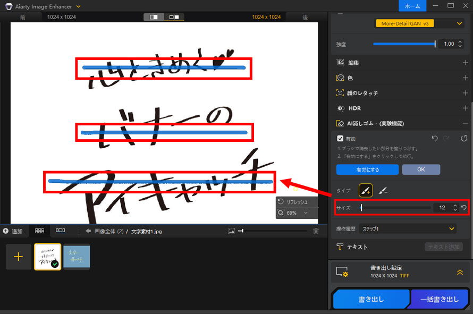Click the 顔のレタッチ face icon
Viewport: 473px width, 314px height.
[x=340, y=93]
